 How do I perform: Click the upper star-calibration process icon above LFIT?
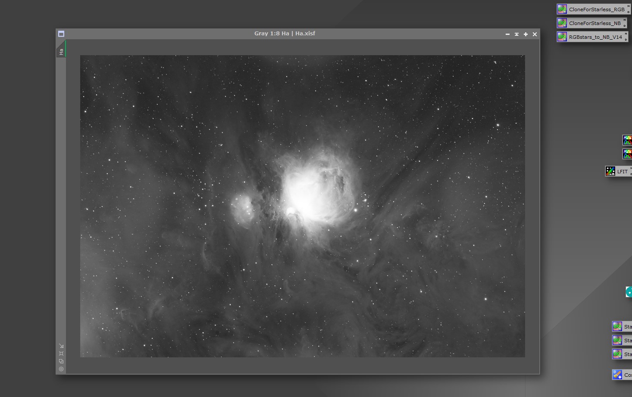tap(627, 140)
